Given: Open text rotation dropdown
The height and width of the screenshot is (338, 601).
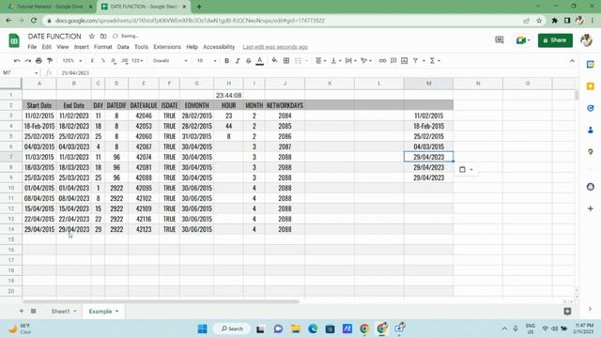Looking at the screenshot, I should [366, 60].
